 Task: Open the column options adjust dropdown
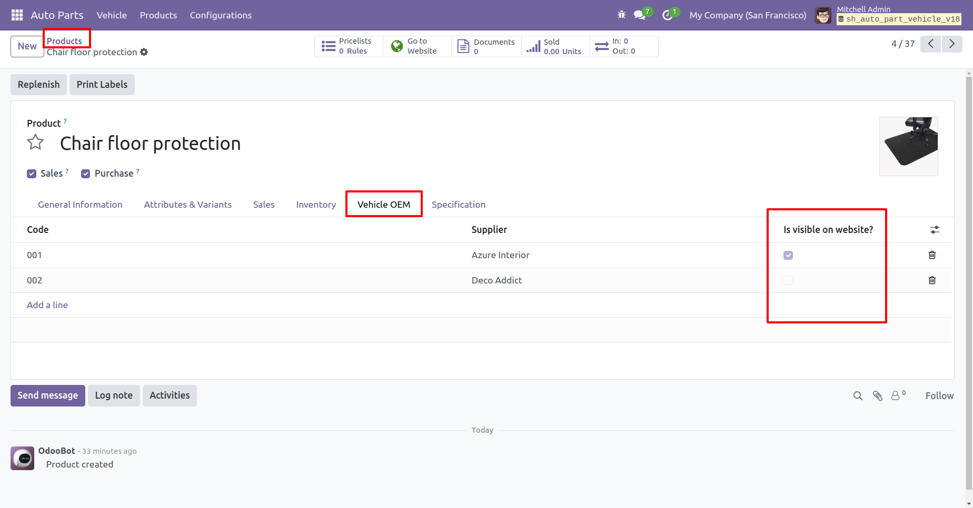[x=934, y=230]
